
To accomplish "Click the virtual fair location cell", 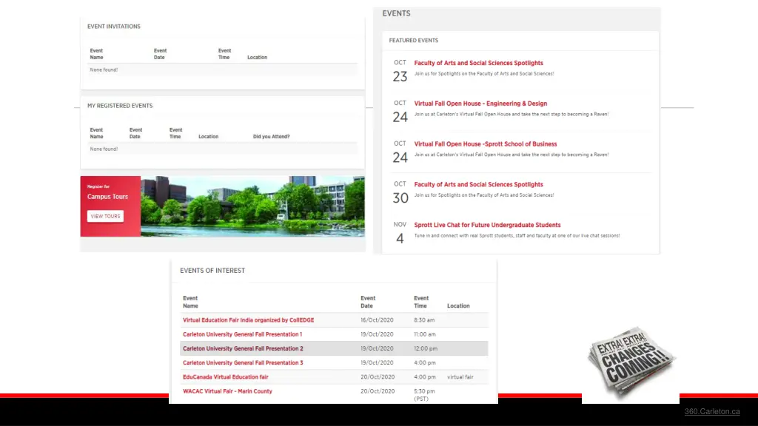I will tap(460, 376).
